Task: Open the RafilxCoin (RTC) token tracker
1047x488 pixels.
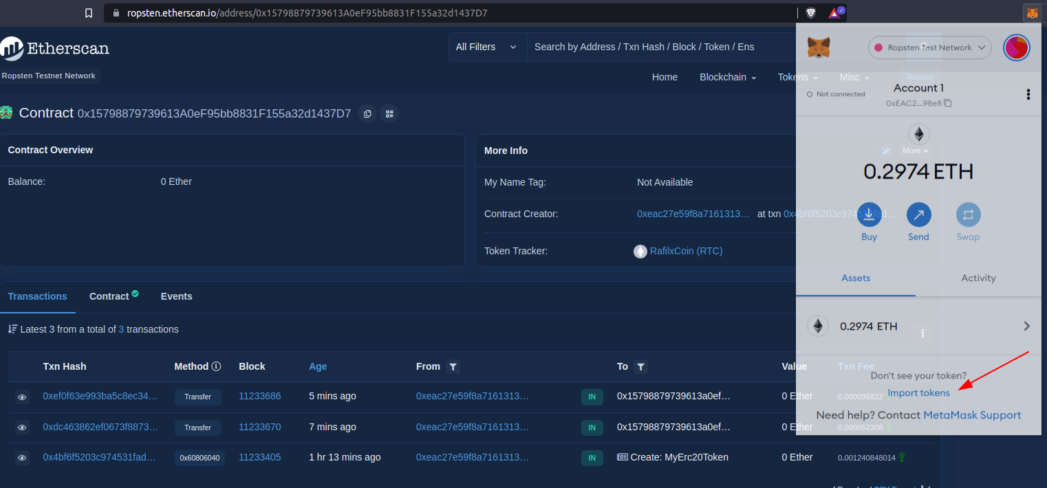Action: click(686, 251)
